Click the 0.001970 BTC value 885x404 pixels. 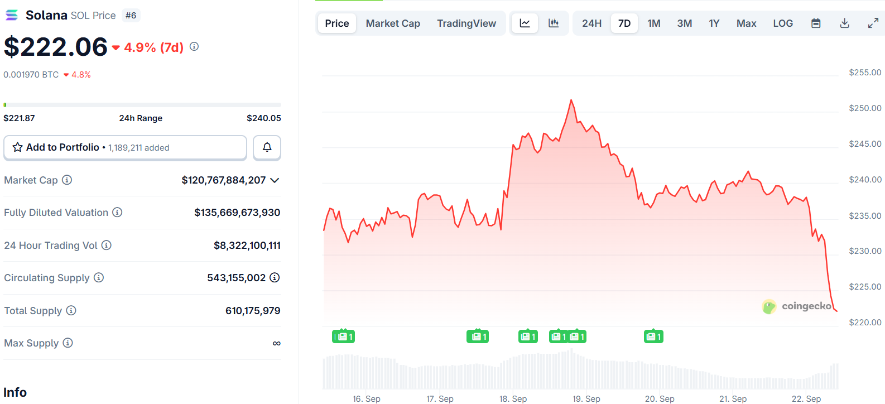(x=31, y=75)
